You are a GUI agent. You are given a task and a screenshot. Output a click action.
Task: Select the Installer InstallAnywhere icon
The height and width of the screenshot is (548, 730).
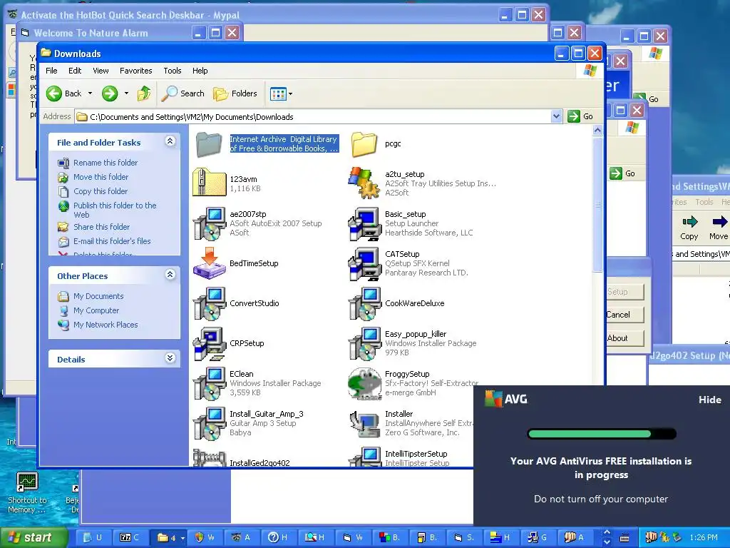364,424
